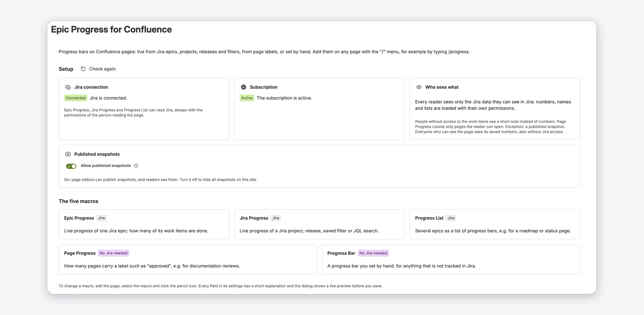Viewport: 644px width, 315px height.
Task: Click the description starting Several epics as a list
Action: 493,231
